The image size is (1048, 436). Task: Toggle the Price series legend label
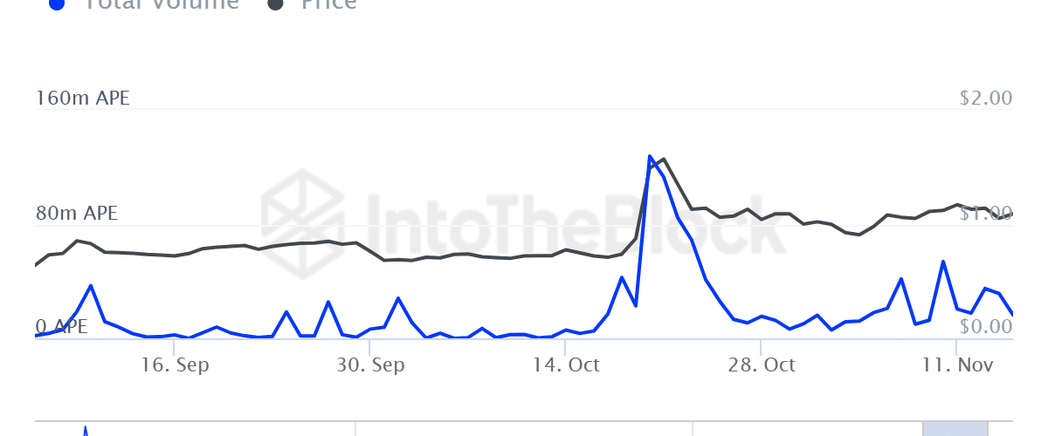pos(328,3)
